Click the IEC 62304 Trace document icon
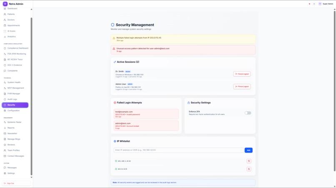This screenshot has width=336, height=188. pos(5,60)
